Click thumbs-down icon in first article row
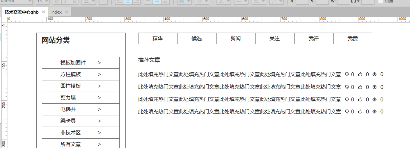 point(347,75)
